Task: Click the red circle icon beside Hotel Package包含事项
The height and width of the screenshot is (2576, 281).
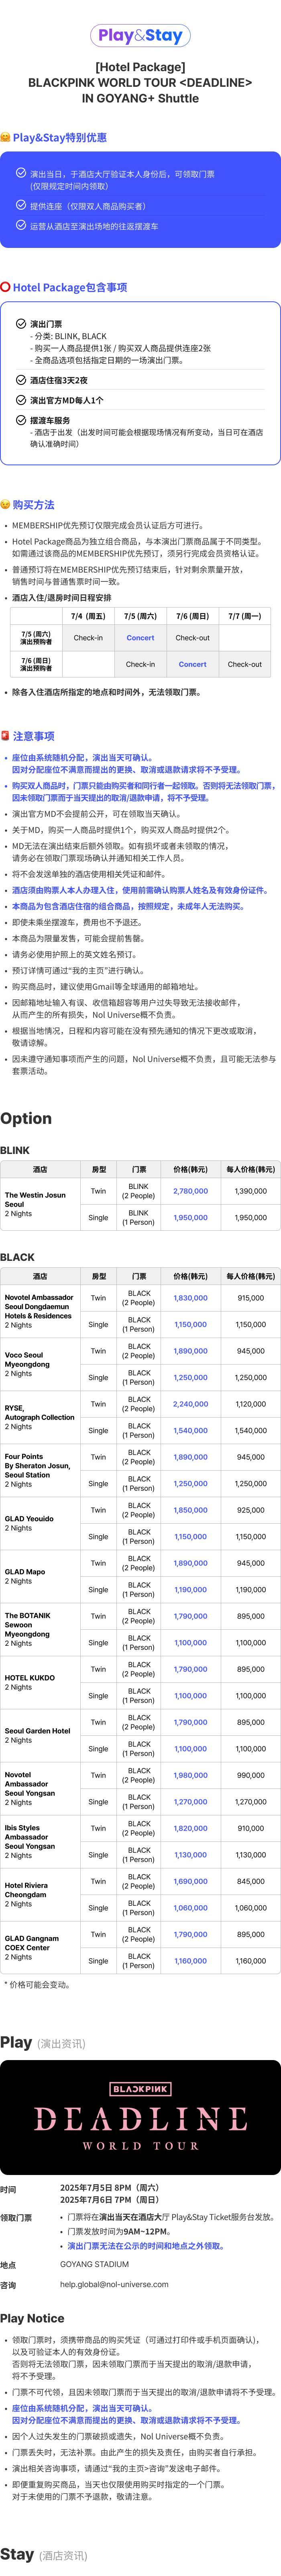Action: [6, 287]
